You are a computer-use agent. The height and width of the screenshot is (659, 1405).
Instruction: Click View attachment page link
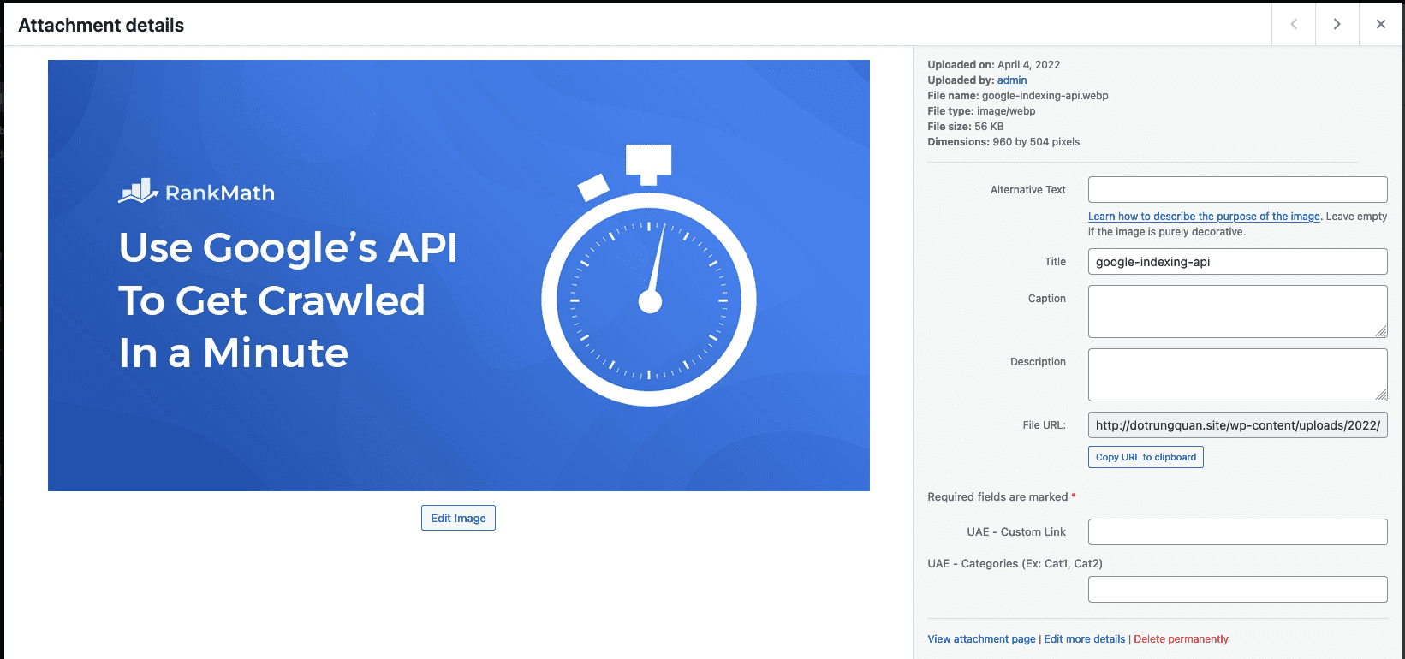981,639
